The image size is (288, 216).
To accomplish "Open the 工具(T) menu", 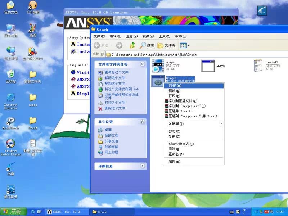I will (165, 36).
